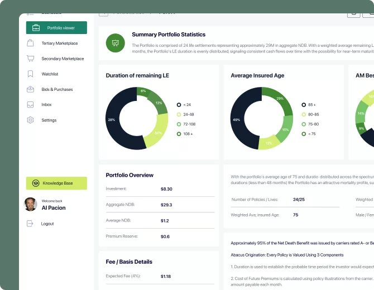Click the 12% segment of LE duration chart
The height and width of the screenshot is (290, 374).
pos(158,104)
